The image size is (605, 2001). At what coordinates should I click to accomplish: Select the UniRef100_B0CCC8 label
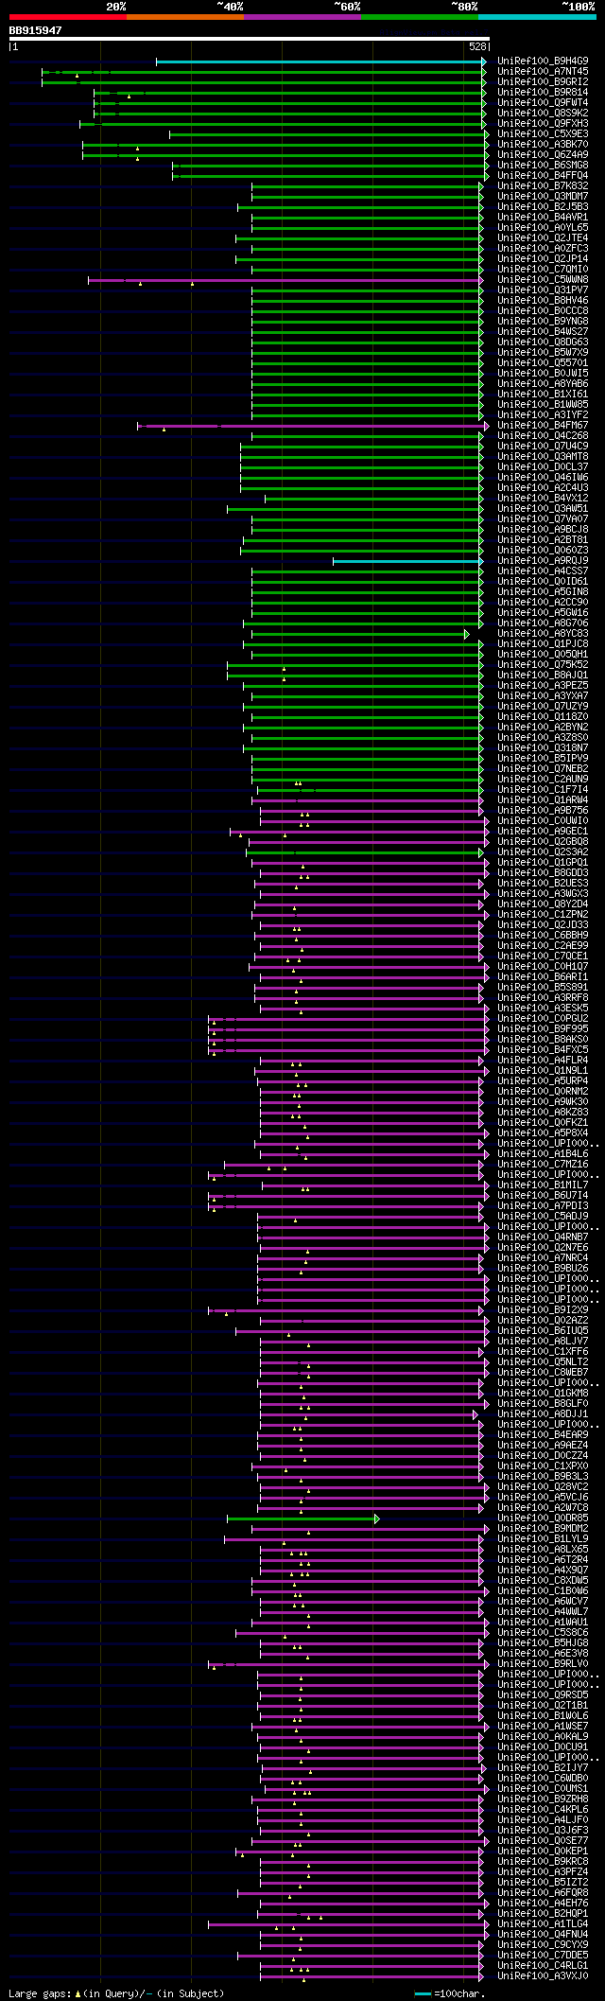(543, 311)
